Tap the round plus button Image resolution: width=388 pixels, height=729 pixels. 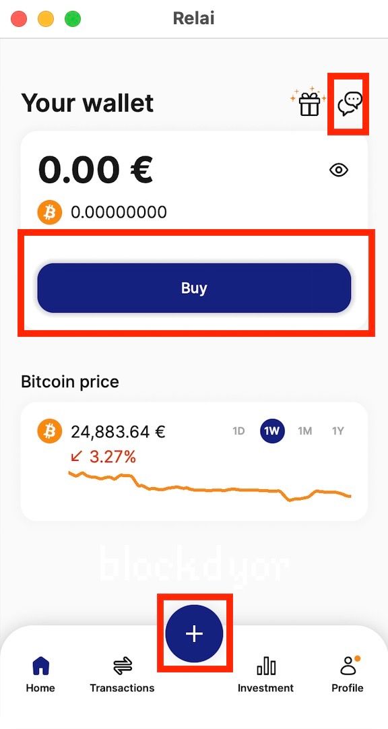point(194,633)
